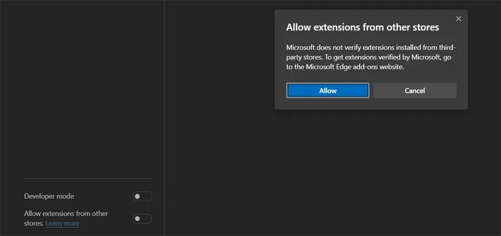Click the Allow button in the dialog

coord(328,91)
